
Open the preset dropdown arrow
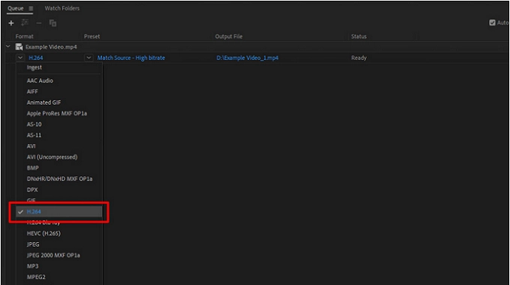pos(88,58)
